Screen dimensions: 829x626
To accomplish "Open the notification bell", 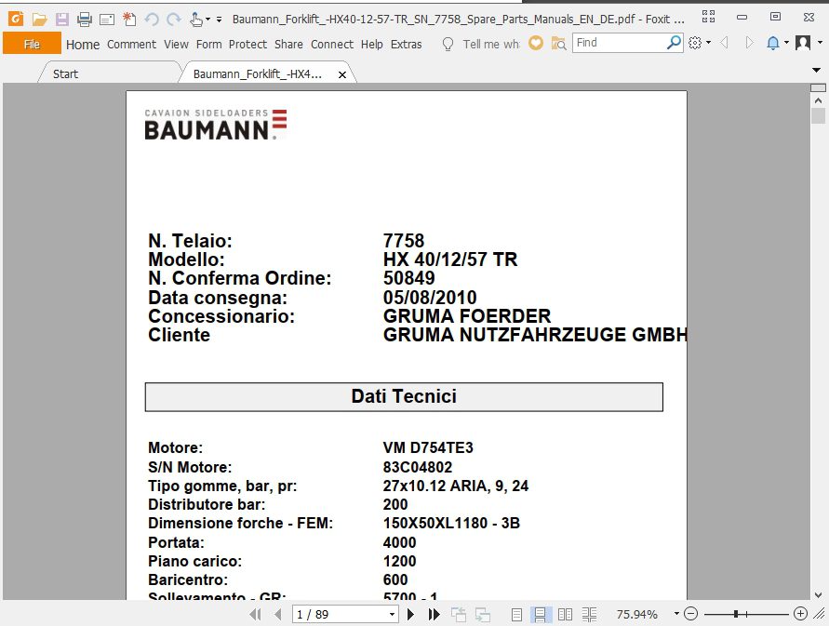I will (772, 43).
